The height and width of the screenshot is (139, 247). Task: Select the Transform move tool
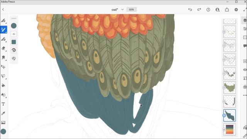coord(3,67)
